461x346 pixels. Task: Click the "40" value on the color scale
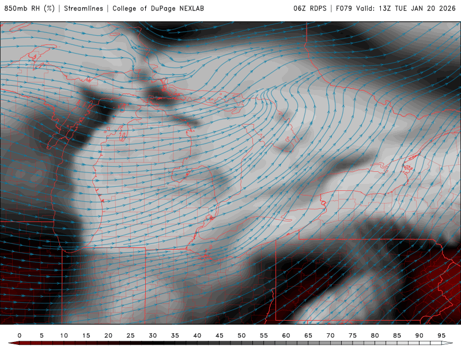coord(197,336)
